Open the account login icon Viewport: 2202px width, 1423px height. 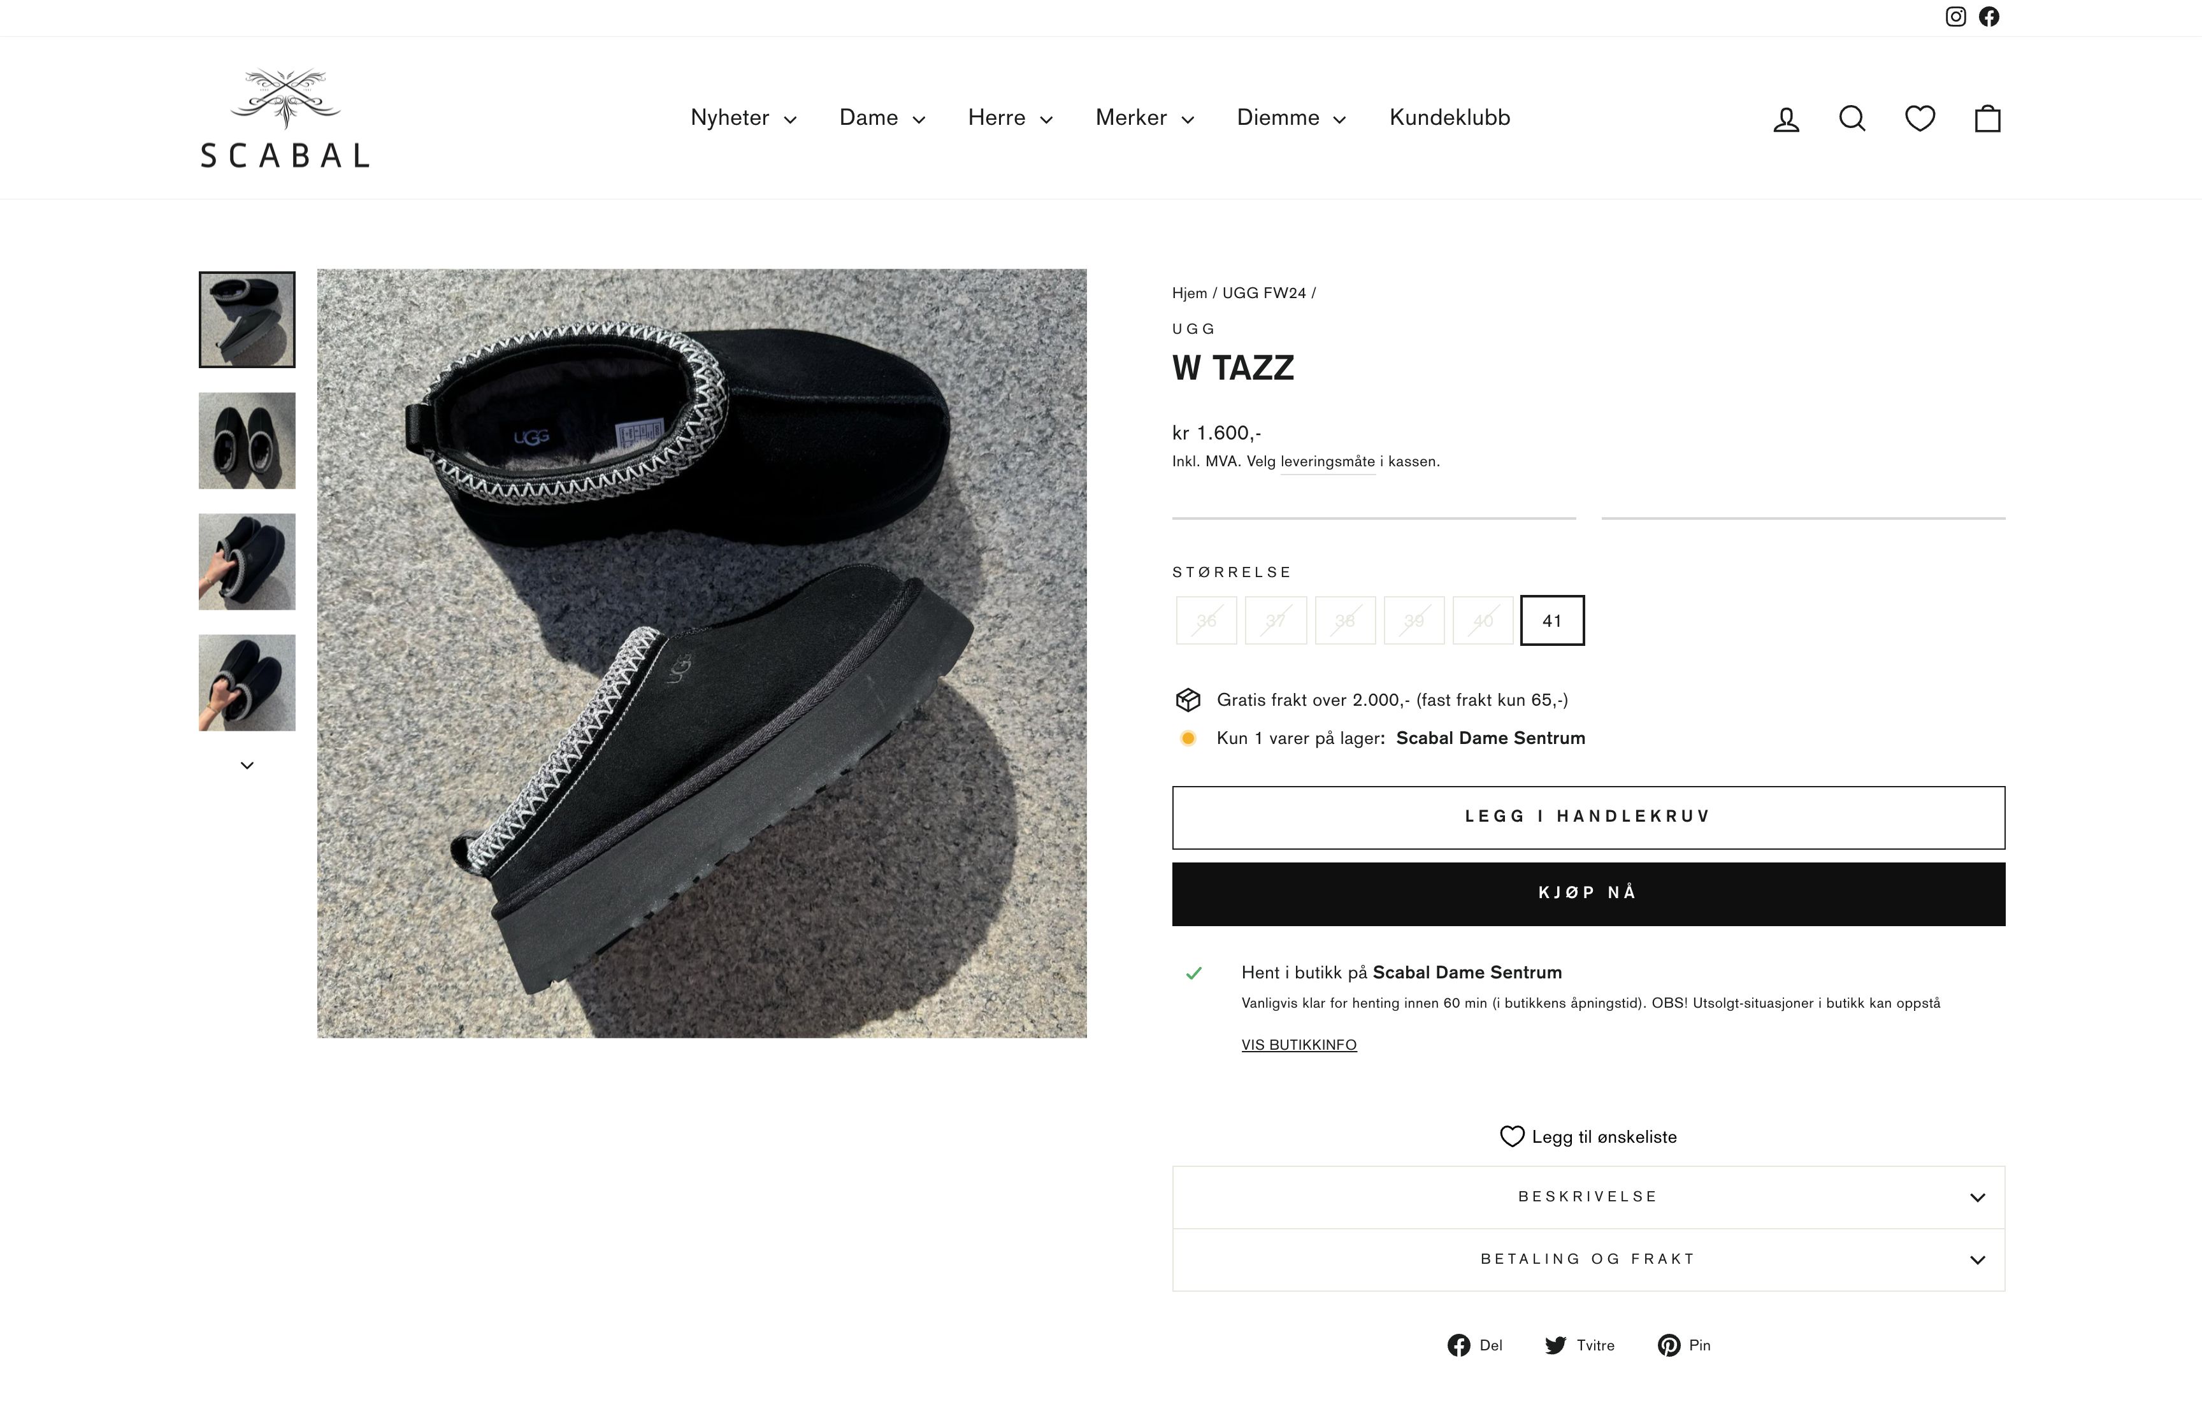click(1785, 117)
